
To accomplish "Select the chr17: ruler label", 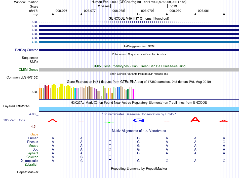I will (34, 11).
